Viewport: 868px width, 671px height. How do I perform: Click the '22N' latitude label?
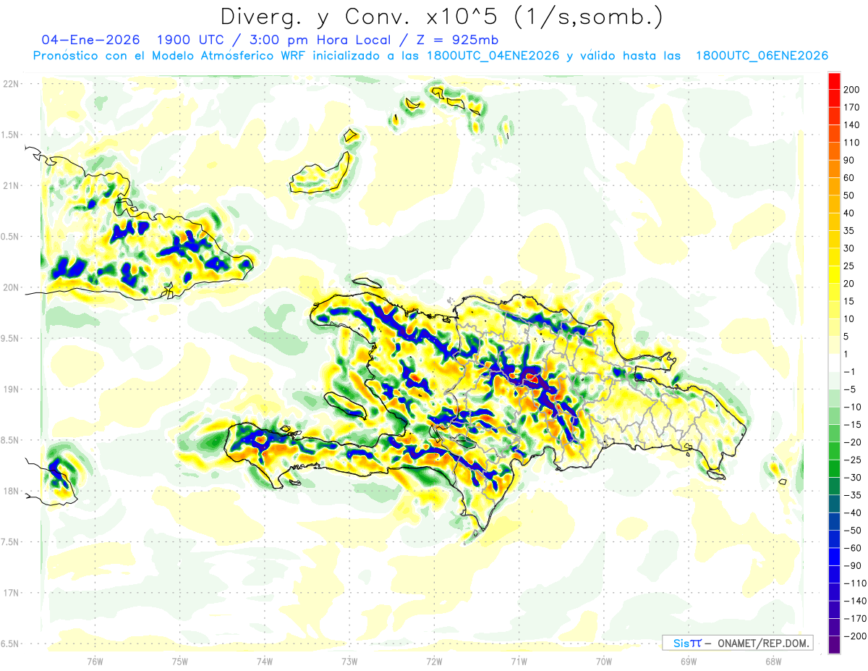[x=10, y=84]
